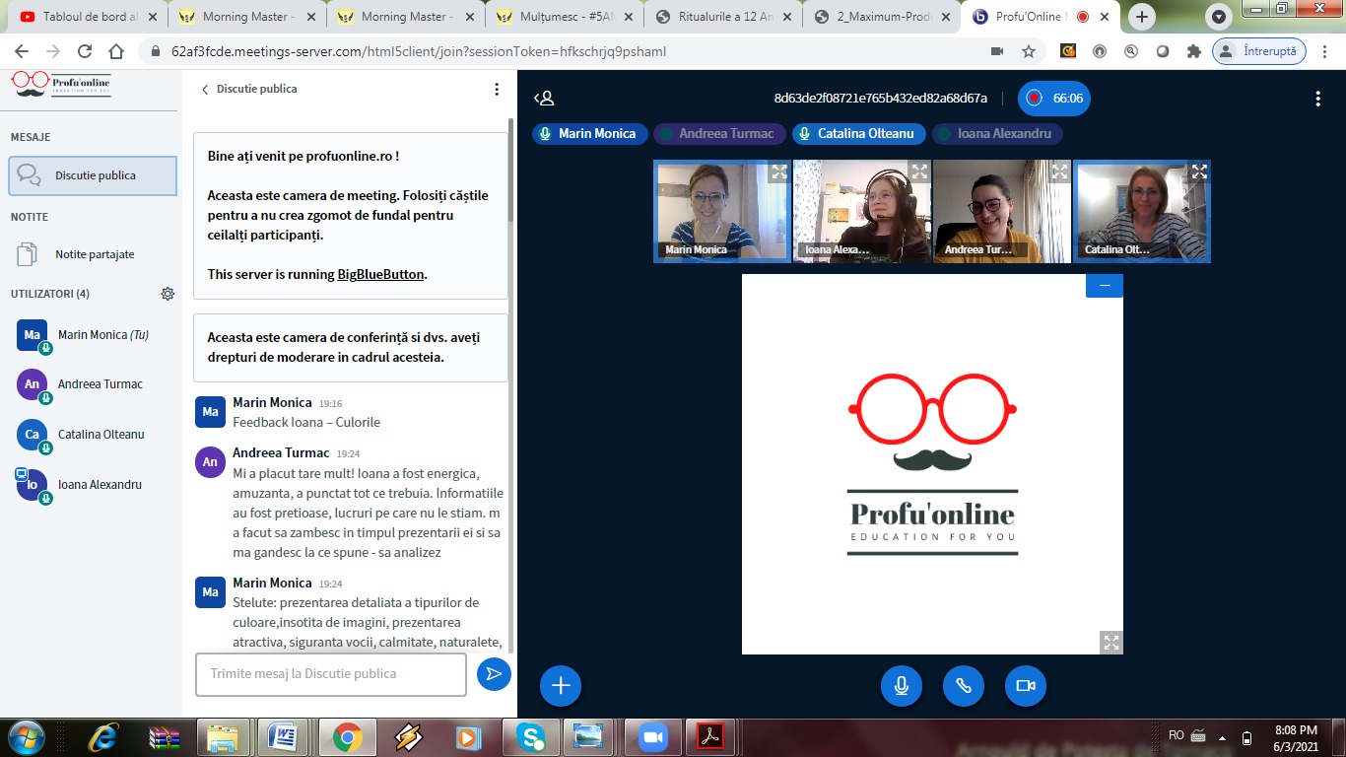This screenshot has height=757, width=1346.
Task: Expand Marin Monica's webcam to fullscreen
Action: [778, 172]
